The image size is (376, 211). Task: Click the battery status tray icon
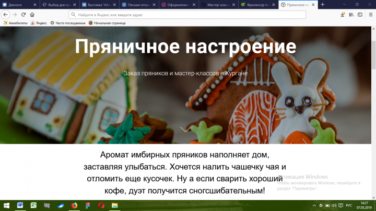[x=327, y=205]
